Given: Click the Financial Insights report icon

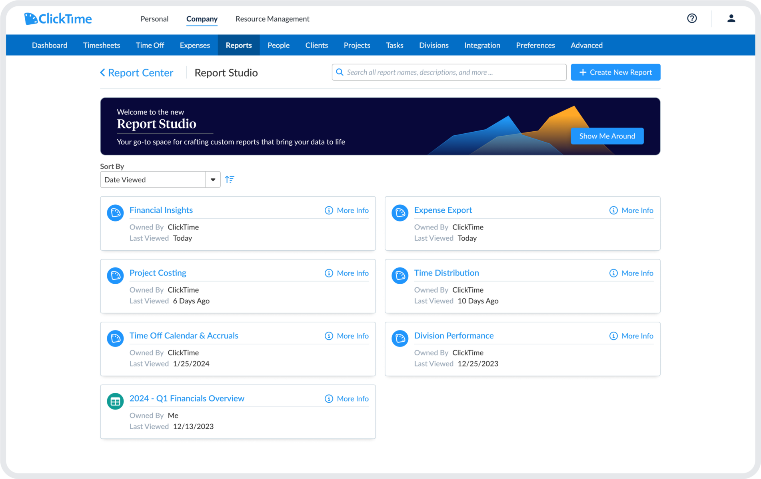Looking at the screenshot, I should [x=115, y=212].
